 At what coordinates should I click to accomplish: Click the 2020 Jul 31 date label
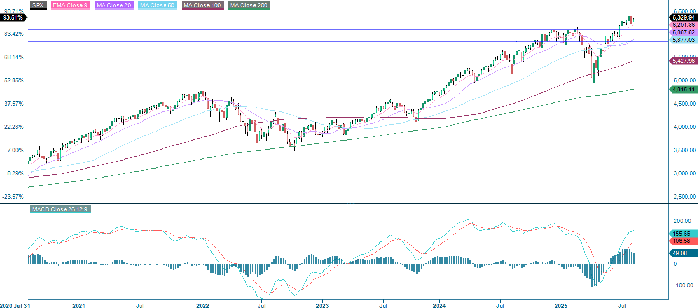[15, 304]
